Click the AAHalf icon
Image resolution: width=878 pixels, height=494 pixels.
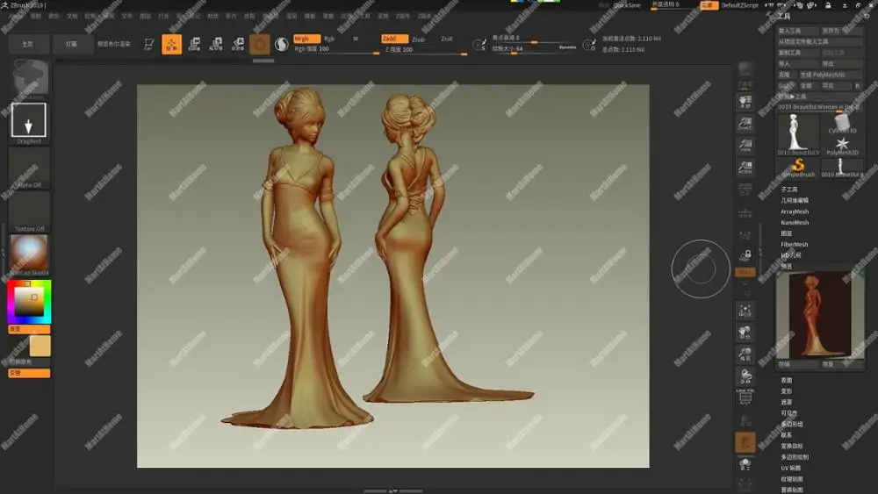pos(745,168)
